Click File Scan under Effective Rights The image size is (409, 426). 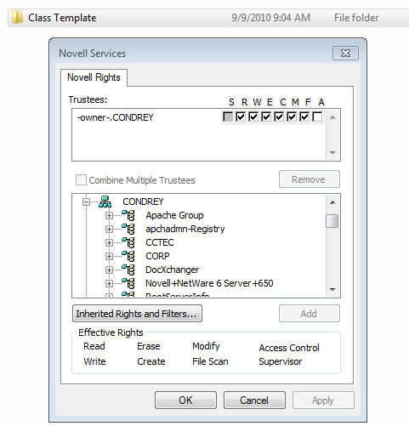[x=210, y=361]
